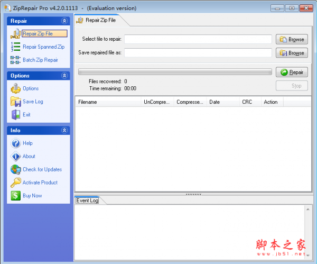Viewport: 317px width, 264px height.
Task: Click the Exit door icon
Action: click(15, 115)
